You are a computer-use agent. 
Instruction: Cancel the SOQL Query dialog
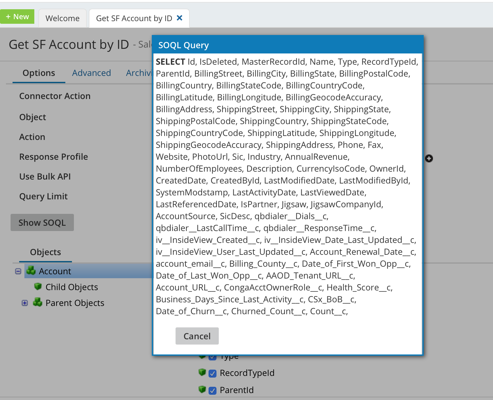pos(197,336)
